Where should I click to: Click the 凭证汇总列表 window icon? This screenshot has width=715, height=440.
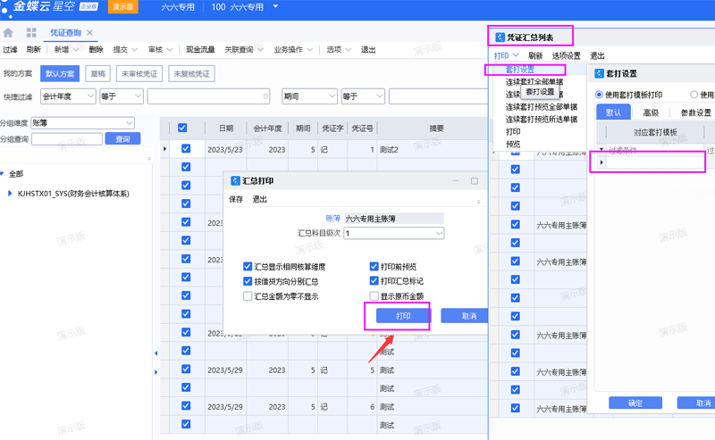[500, 37]
